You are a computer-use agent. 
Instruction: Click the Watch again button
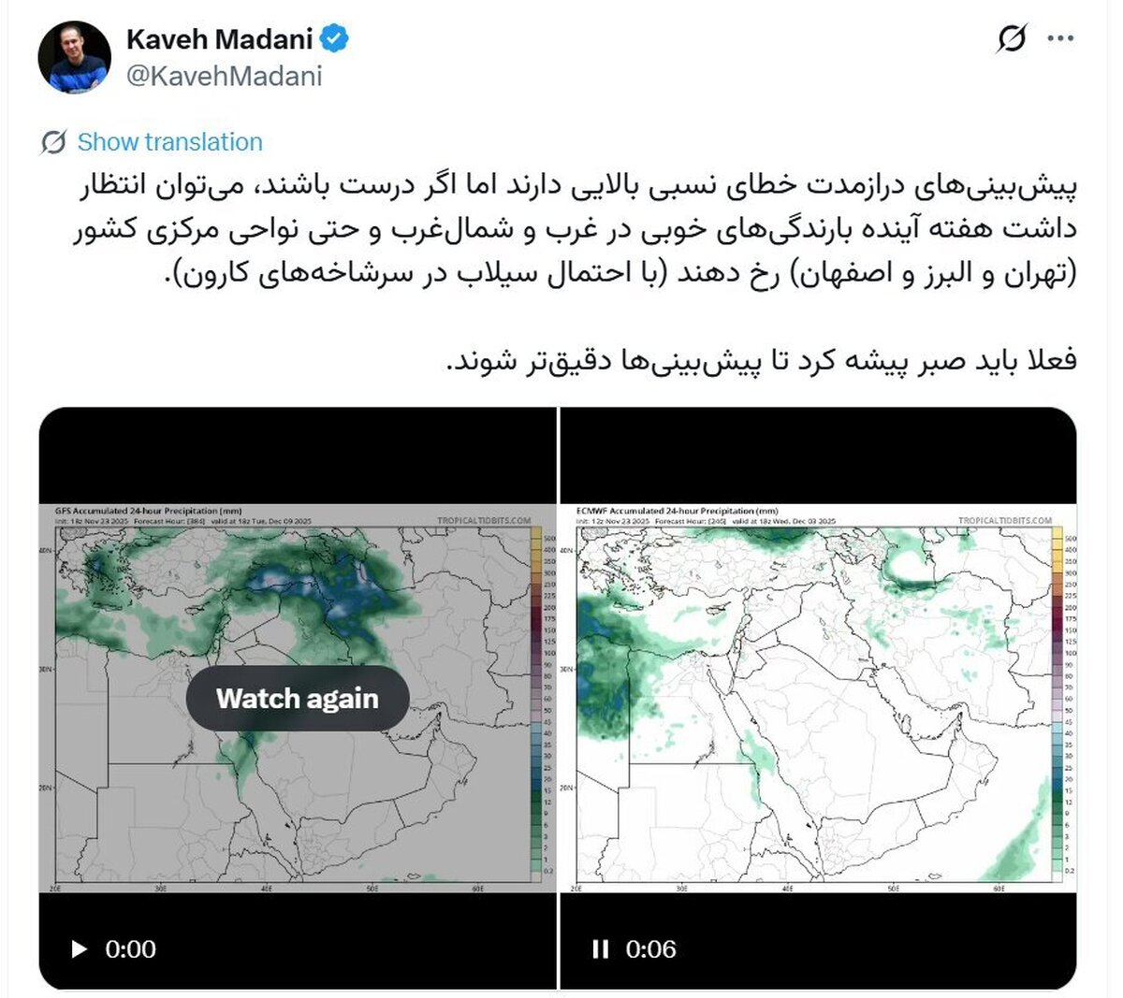click(x=298, y=699)
